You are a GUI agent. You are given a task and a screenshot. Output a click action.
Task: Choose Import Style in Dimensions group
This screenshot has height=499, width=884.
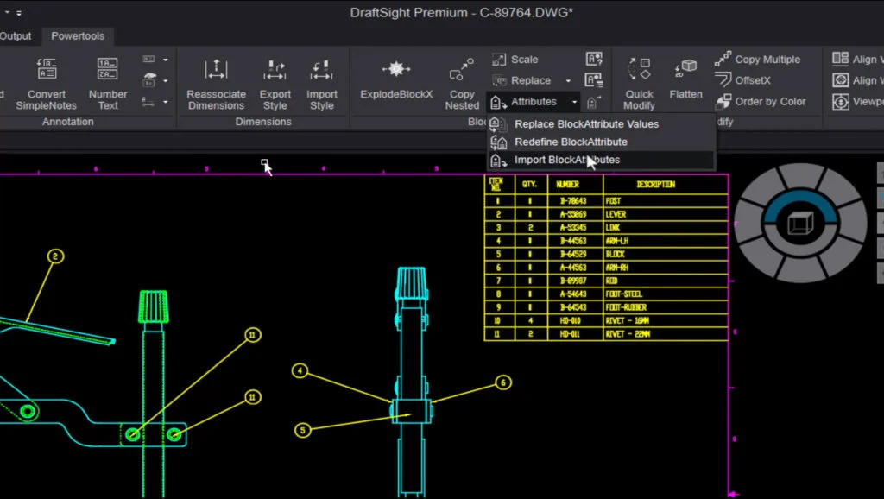click(322, 84)
